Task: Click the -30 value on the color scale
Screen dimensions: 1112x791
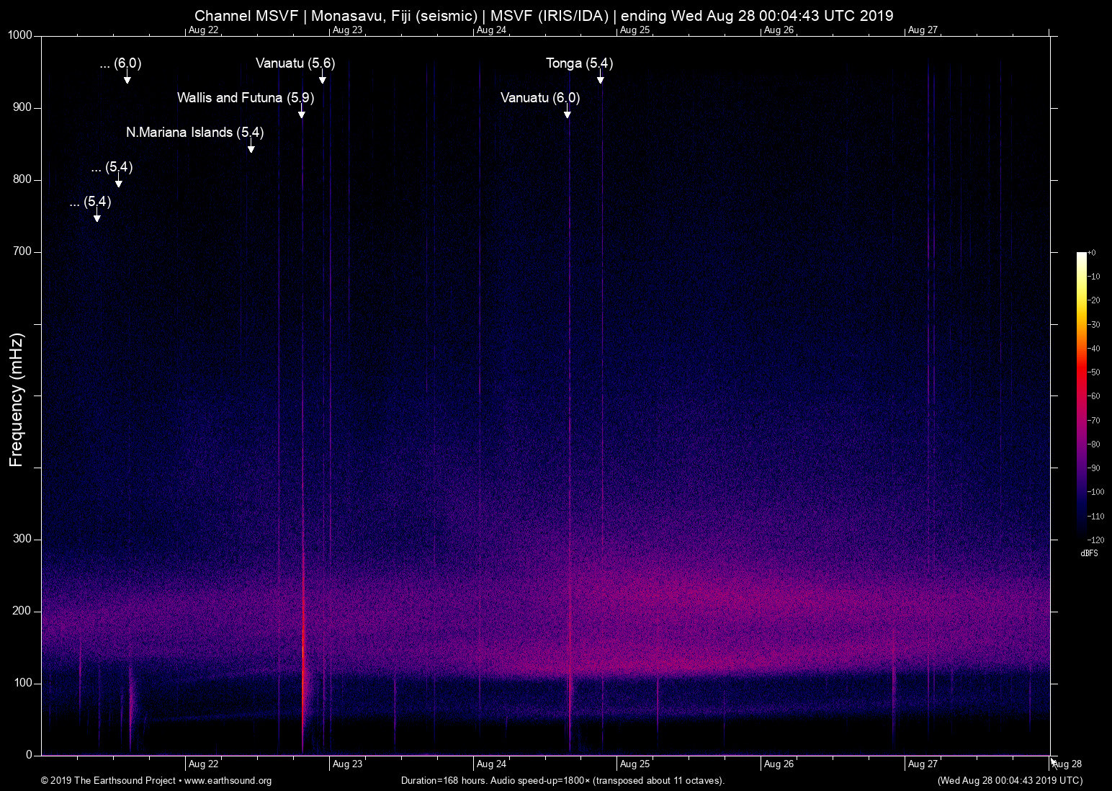Action: [x=1093, y=325]
